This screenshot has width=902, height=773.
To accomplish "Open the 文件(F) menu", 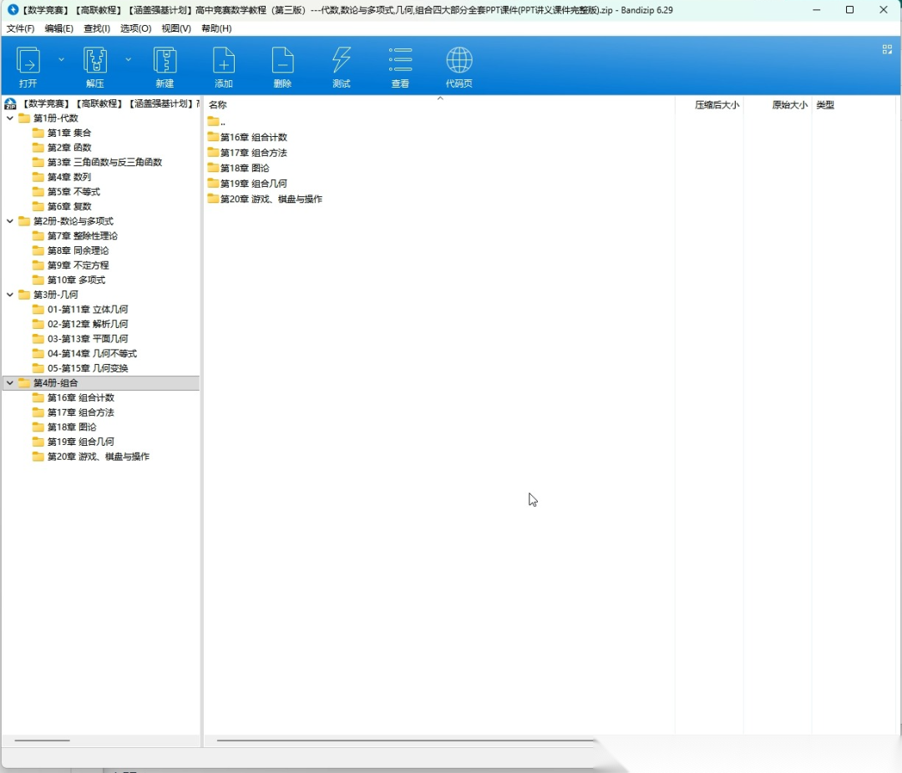I will pos(20,28).
